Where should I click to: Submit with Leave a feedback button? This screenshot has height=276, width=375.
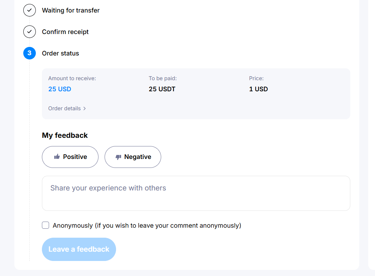pyautogui.click(x=79, y=249)
